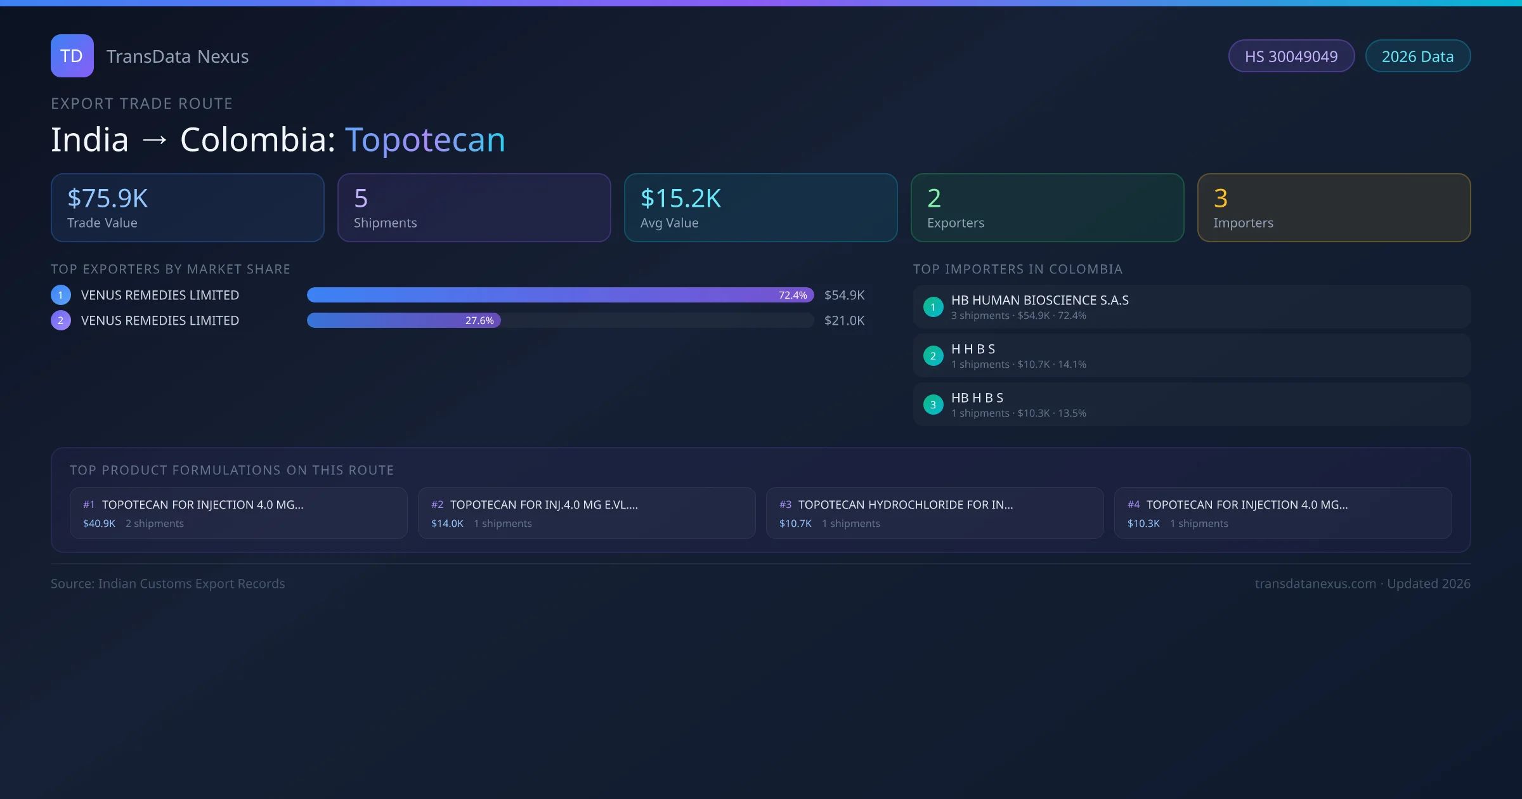The width and height of the screenshot is (1522, 799).
Task: Click the TD TransData Nexus logo icon
Action: click(72, 56)
